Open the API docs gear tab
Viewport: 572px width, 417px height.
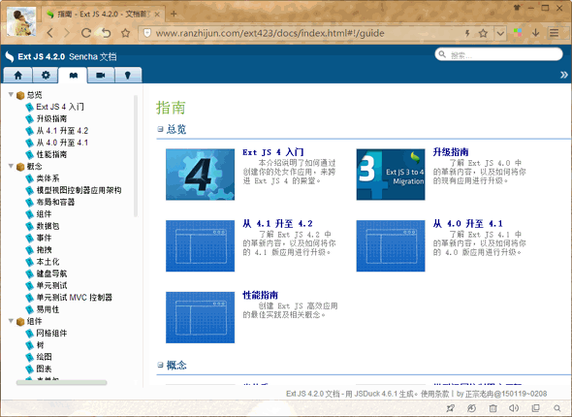tap(46, 75)
